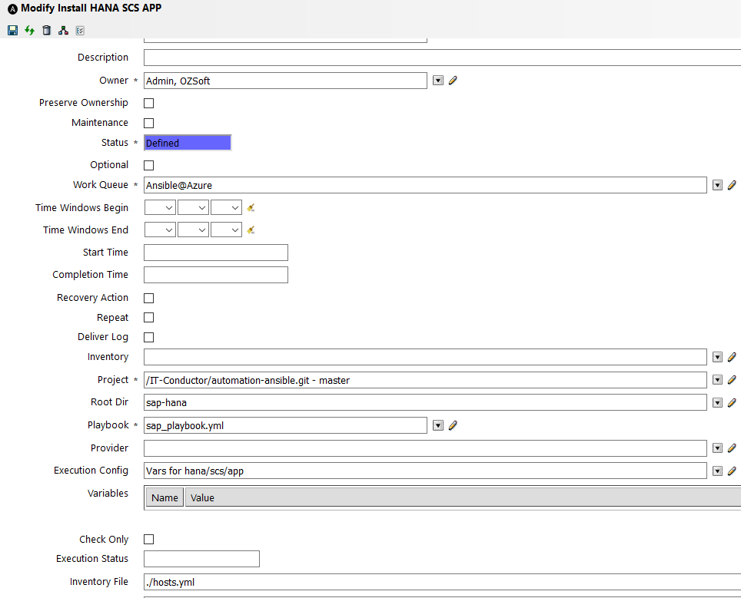Click the Completion Time input field
The width and height of the screenshot is (741, 598).
(216, 275)
